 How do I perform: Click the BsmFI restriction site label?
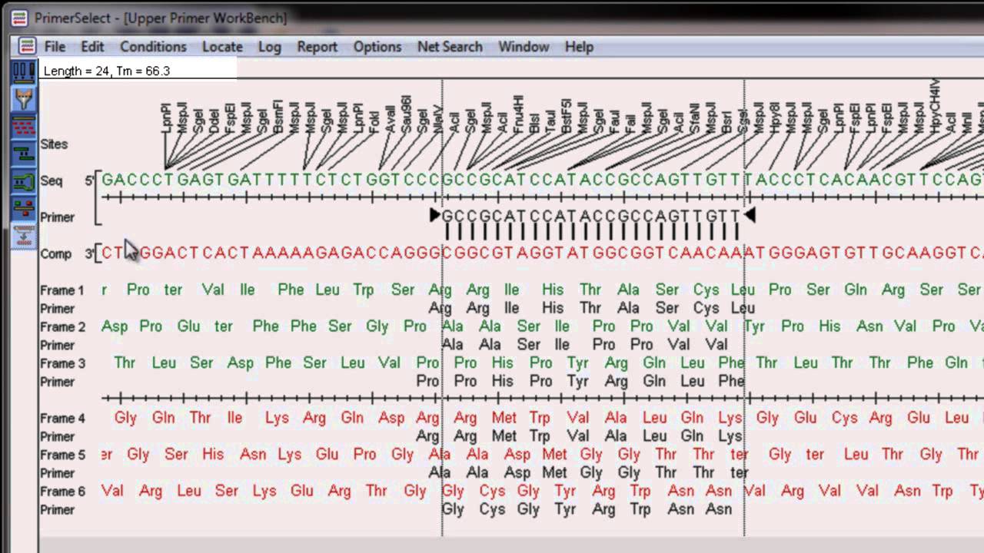(x=278, y=116)
